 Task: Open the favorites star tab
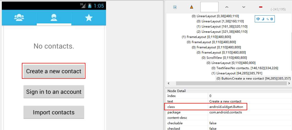(89, 18)
